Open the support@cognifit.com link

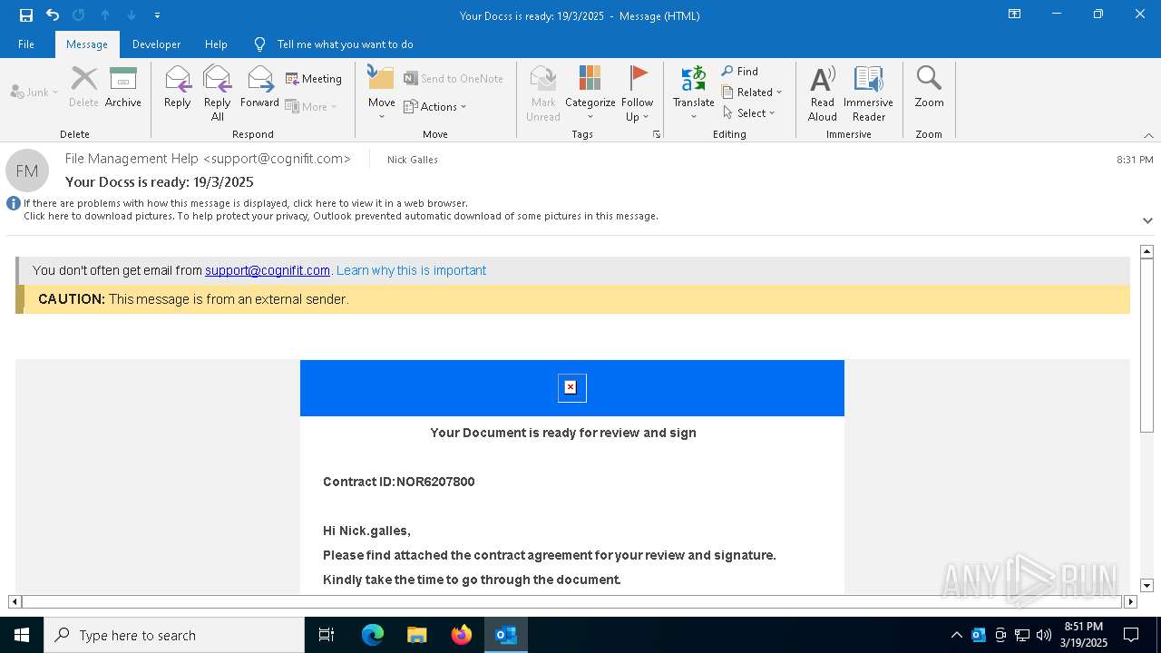(x=268, y=270)
